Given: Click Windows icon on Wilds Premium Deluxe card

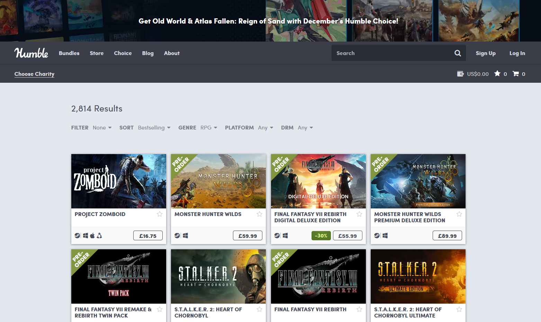Looking at the screenshot, I should [x=385, y=235].
